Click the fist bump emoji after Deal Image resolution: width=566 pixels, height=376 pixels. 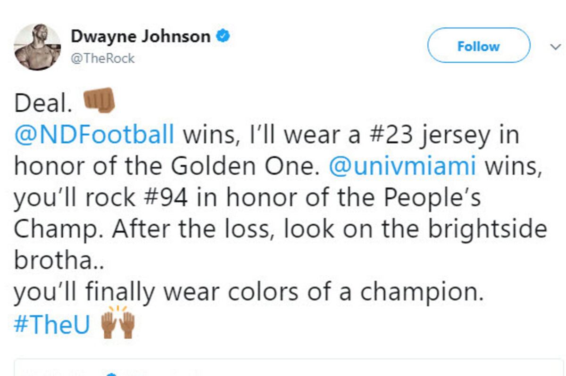[x=99, y=100]
